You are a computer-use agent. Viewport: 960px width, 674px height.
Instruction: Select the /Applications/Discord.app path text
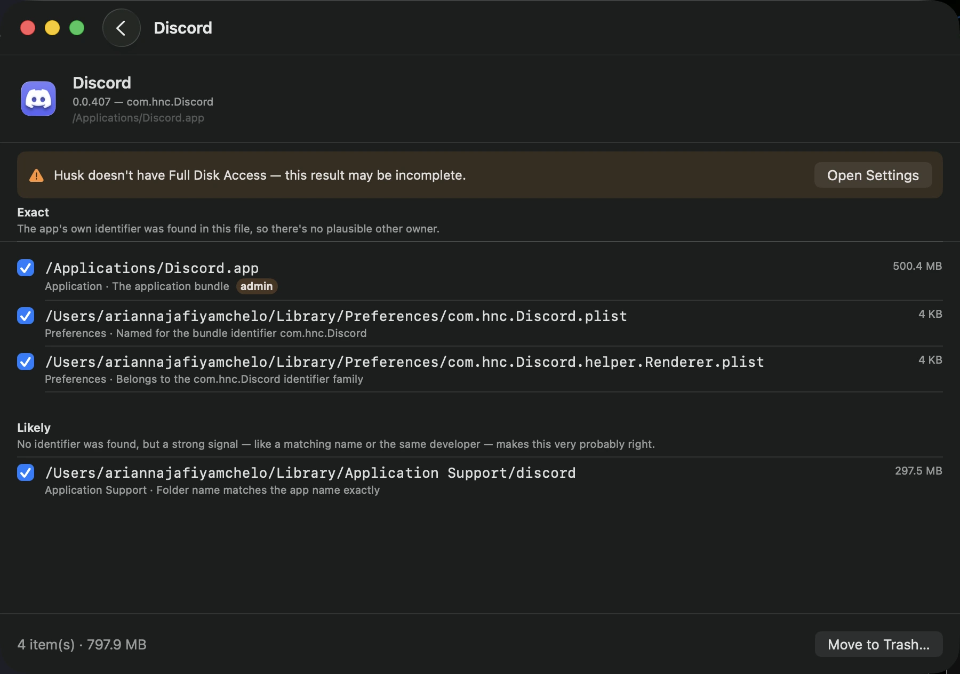pos(152,268)
